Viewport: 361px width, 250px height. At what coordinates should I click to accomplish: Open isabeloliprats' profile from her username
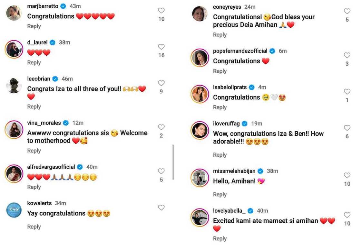pos(230,87)
